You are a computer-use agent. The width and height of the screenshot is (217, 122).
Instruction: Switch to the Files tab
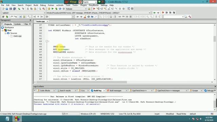(x=26, y=24)
